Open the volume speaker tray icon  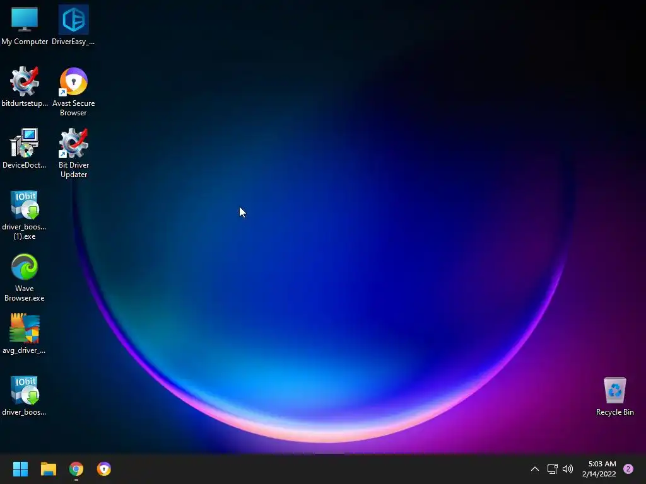click(568, 469)
